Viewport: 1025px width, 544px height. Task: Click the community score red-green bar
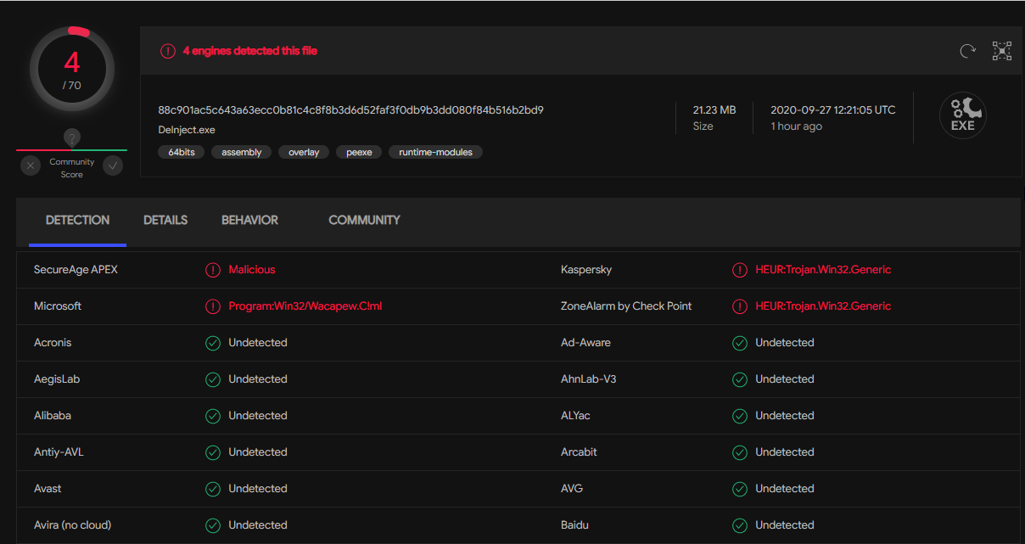72,150
